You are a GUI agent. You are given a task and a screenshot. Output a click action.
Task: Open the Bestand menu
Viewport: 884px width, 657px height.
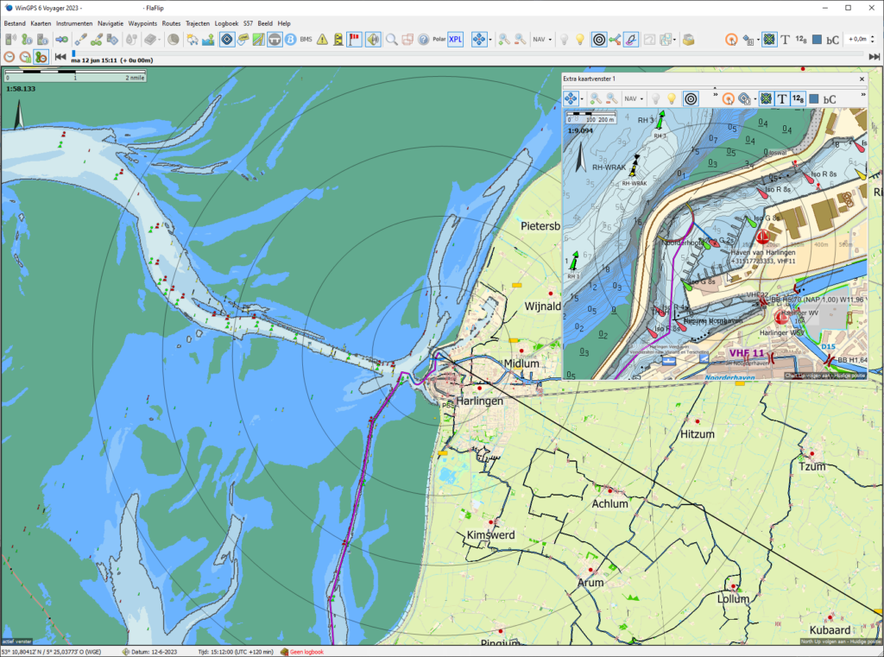click(15, 23)
